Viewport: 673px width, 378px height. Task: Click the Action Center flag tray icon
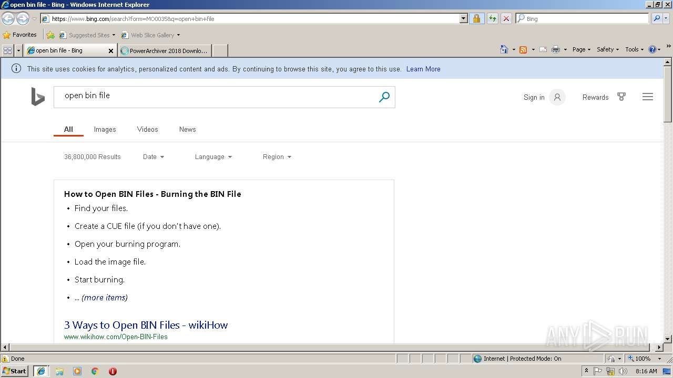pos(598,371)
